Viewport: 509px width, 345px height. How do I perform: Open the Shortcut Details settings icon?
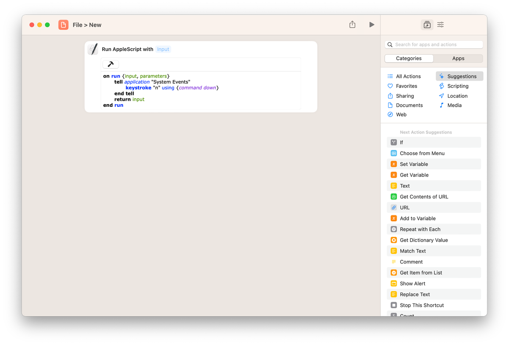(x=441, y=25)
